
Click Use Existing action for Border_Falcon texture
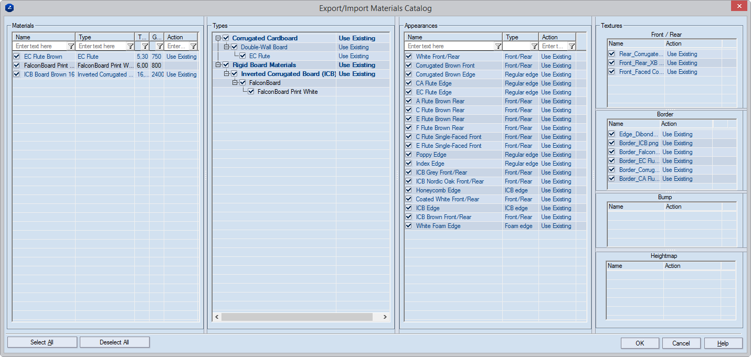tap(678, 152)
